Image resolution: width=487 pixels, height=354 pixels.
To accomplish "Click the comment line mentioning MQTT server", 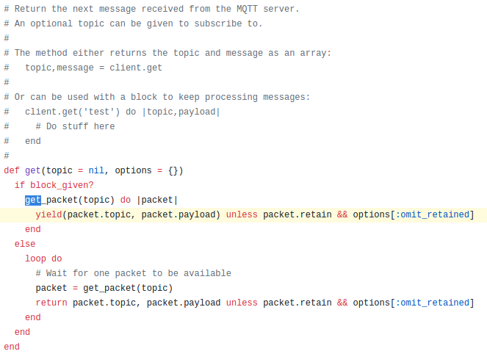I will pyautogui.click(x=151, y=9).
